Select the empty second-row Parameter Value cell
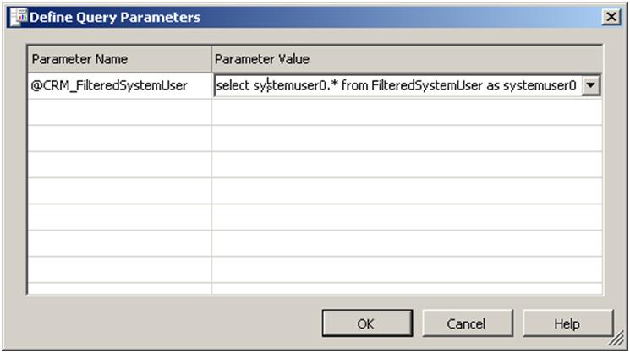The height and width of the screenshot is (353, 630). point(407,112)
